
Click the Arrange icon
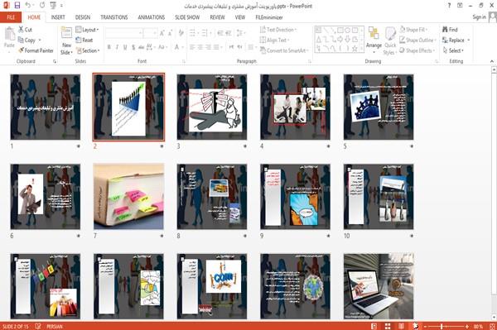point(374,34)
